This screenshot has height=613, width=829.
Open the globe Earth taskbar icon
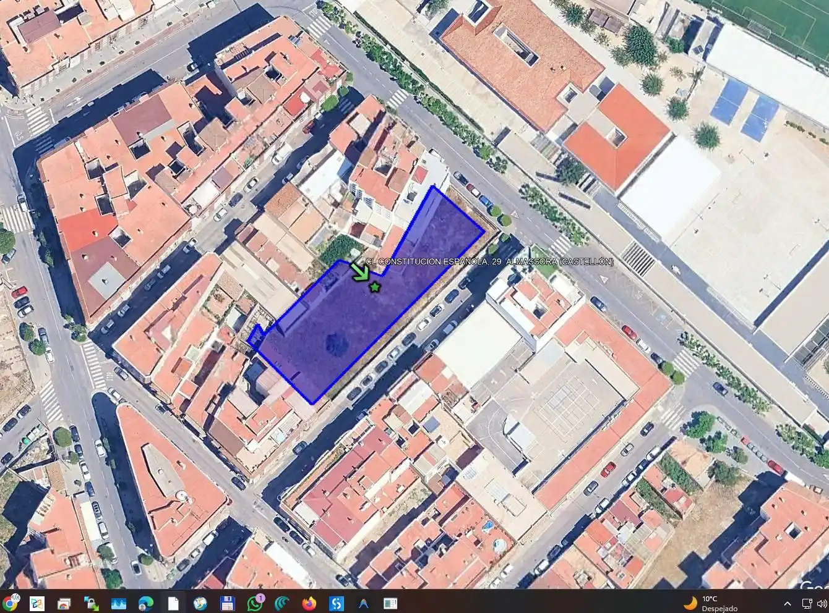[200, 603]
